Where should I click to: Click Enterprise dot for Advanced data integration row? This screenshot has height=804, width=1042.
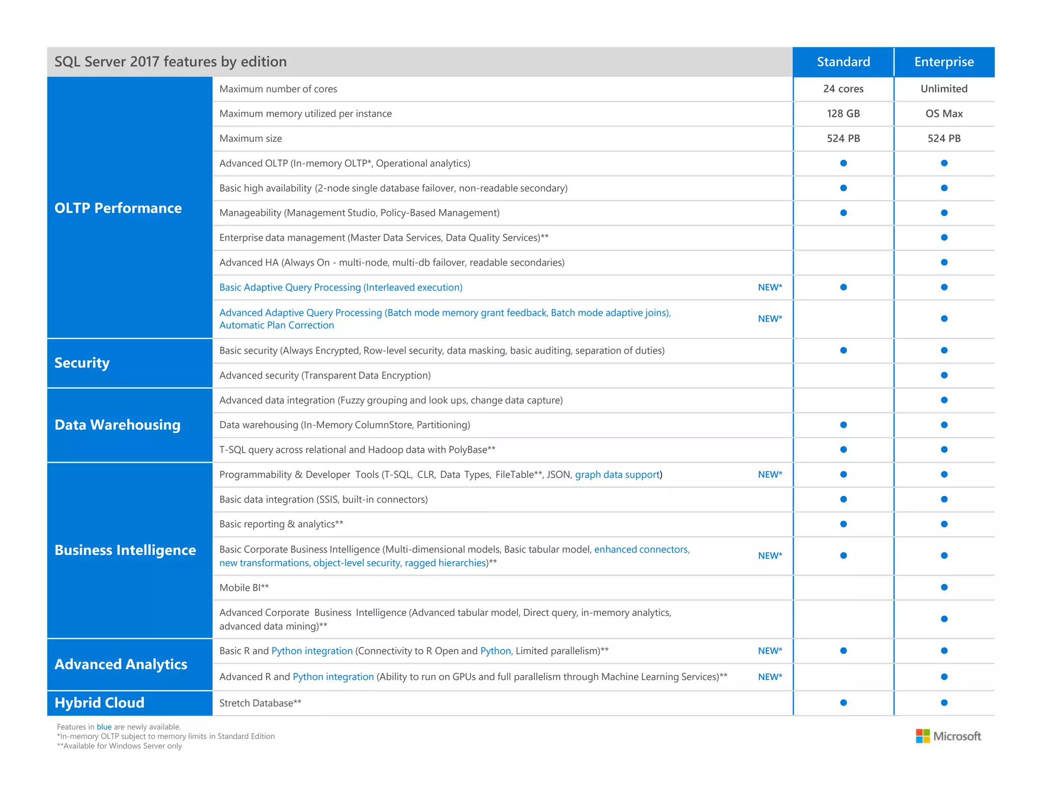tap(944, 400)
